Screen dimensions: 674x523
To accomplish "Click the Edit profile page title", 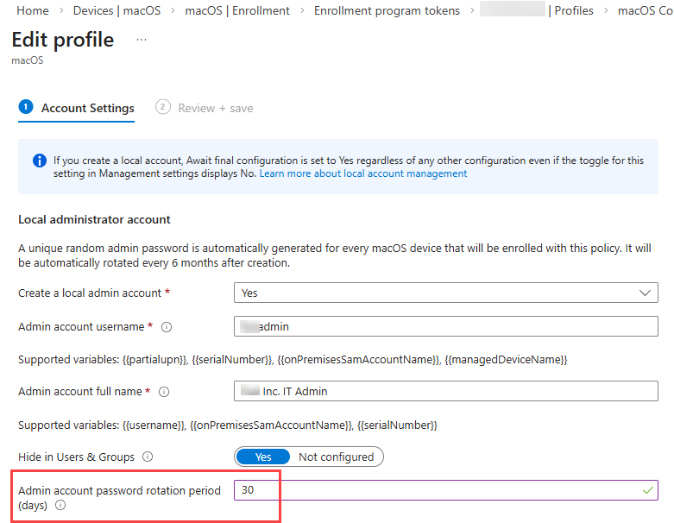I will pyautogui.click(x=63, y=40).
